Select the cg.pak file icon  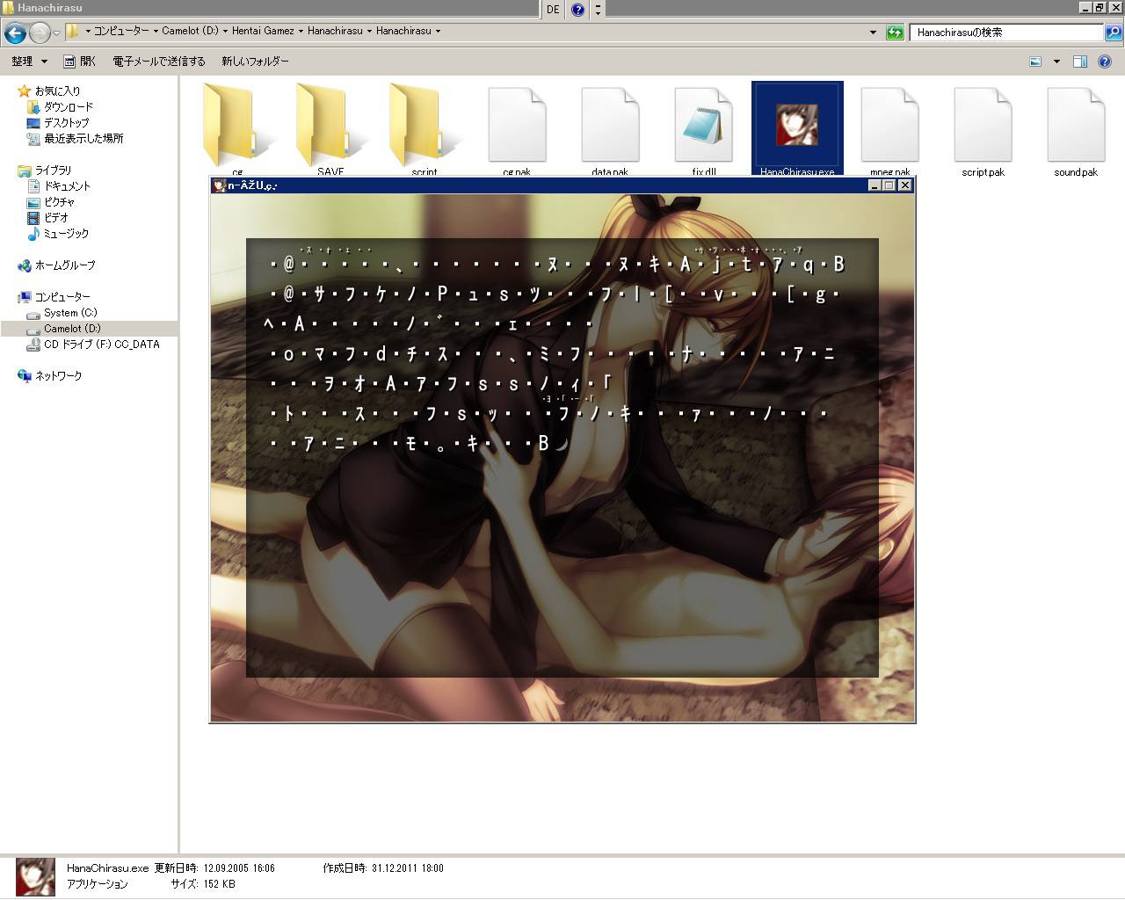[517, 124]
